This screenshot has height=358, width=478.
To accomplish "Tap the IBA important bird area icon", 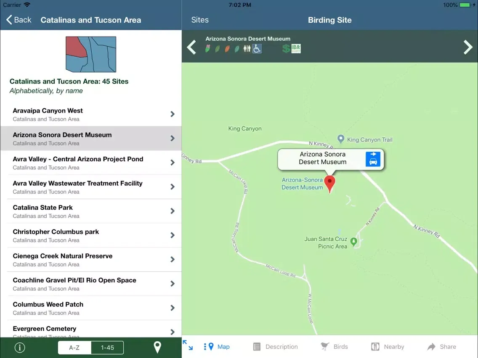I will pos(296,48).
